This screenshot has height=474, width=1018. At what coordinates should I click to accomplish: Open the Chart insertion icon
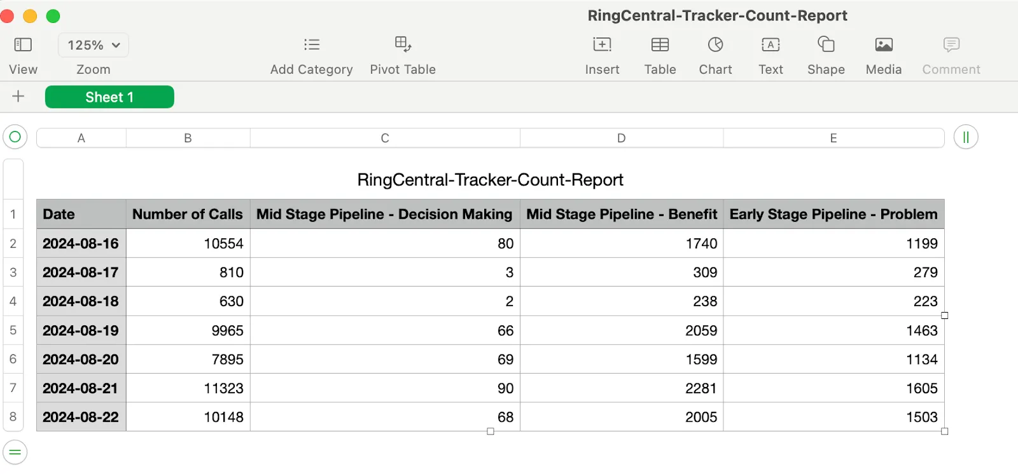(x=715, y=54)
